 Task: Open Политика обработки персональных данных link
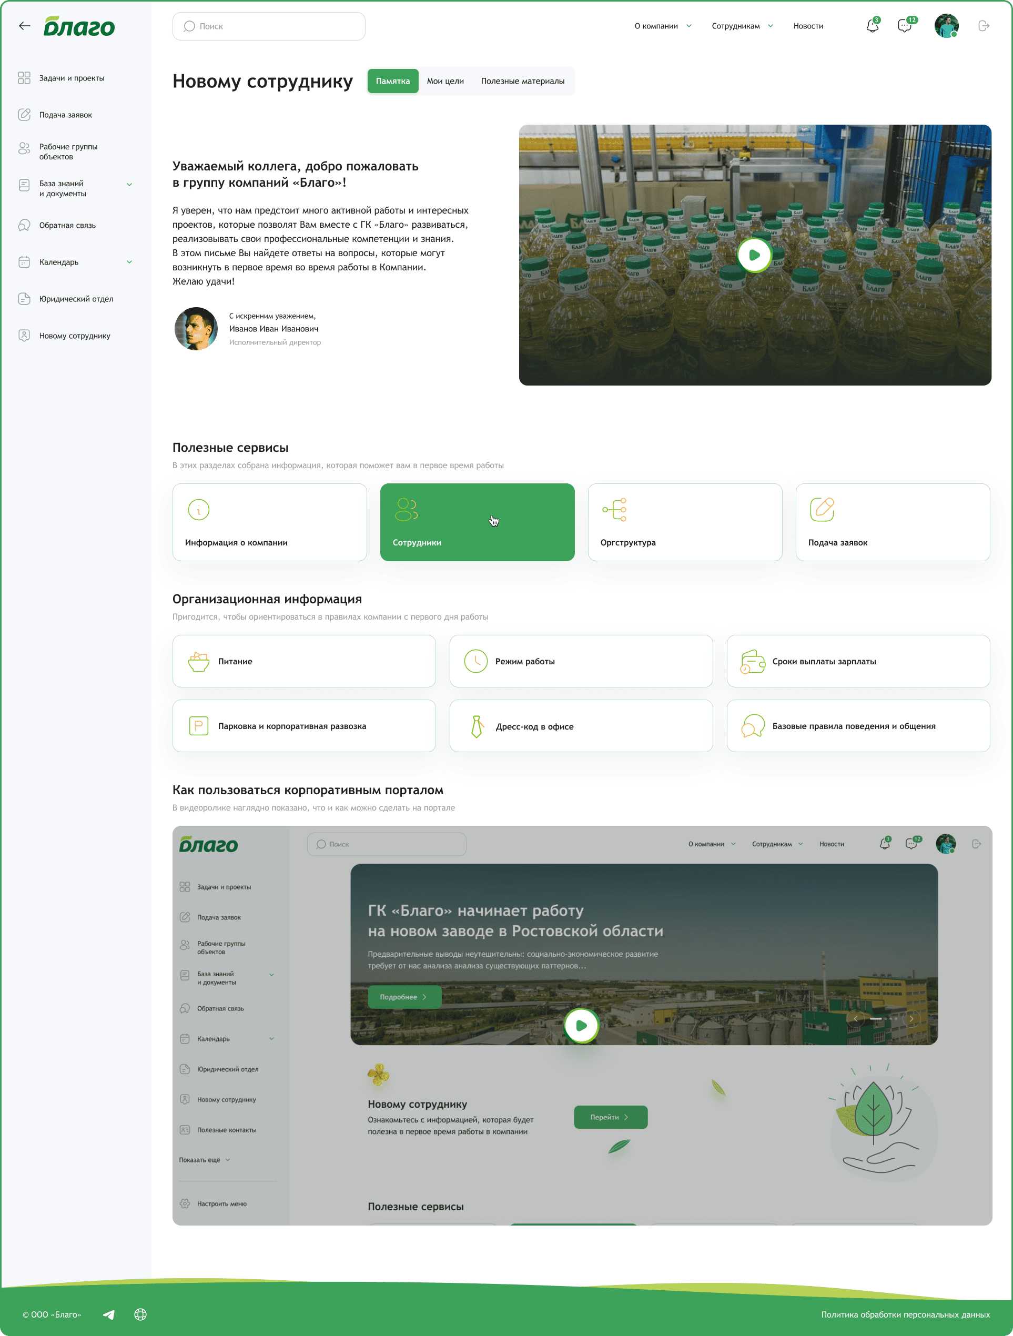click(905, 1314)
